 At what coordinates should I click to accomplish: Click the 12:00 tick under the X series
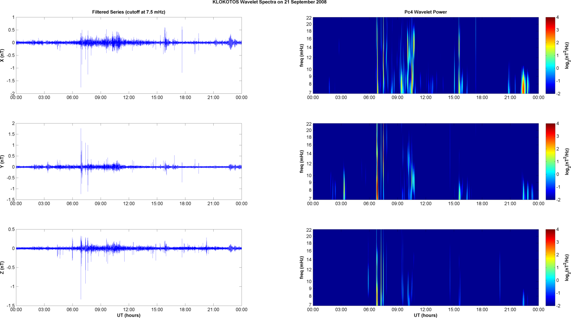pyautogui.click(x=129, y=98)
